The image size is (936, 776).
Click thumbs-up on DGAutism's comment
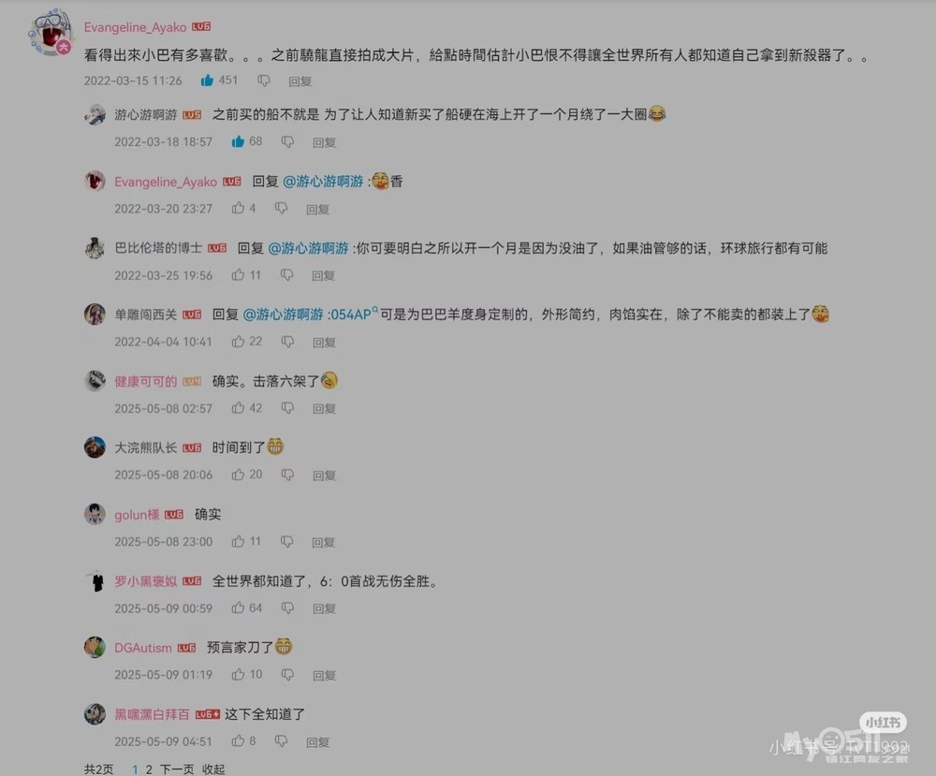238,675
